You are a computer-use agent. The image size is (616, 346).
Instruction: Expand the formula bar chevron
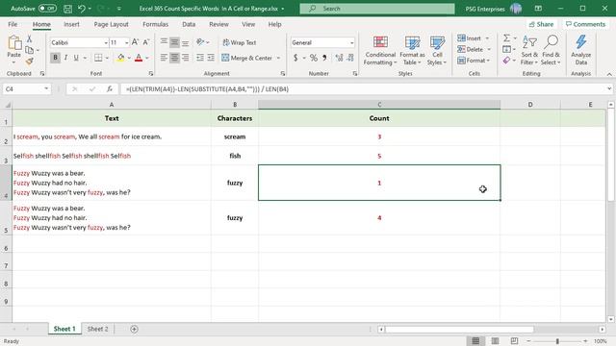609,89
